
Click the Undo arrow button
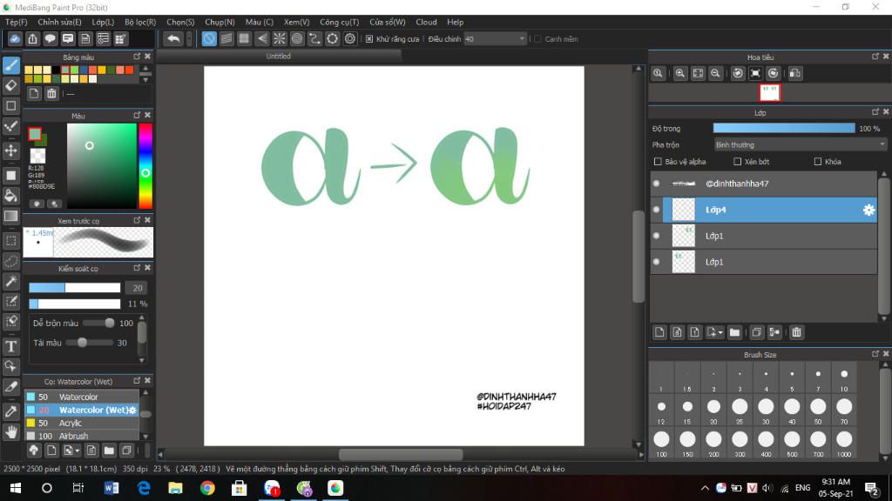pyautogui.click(x=173, y=38)
